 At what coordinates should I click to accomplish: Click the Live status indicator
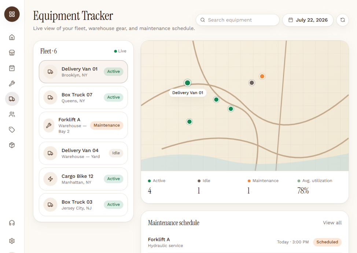(120, 51)
